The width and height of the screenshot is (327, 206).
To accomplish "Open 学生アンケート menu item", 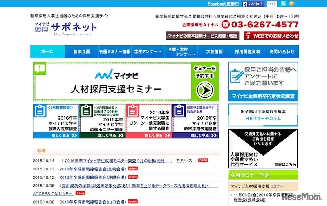I will (148, 52).
